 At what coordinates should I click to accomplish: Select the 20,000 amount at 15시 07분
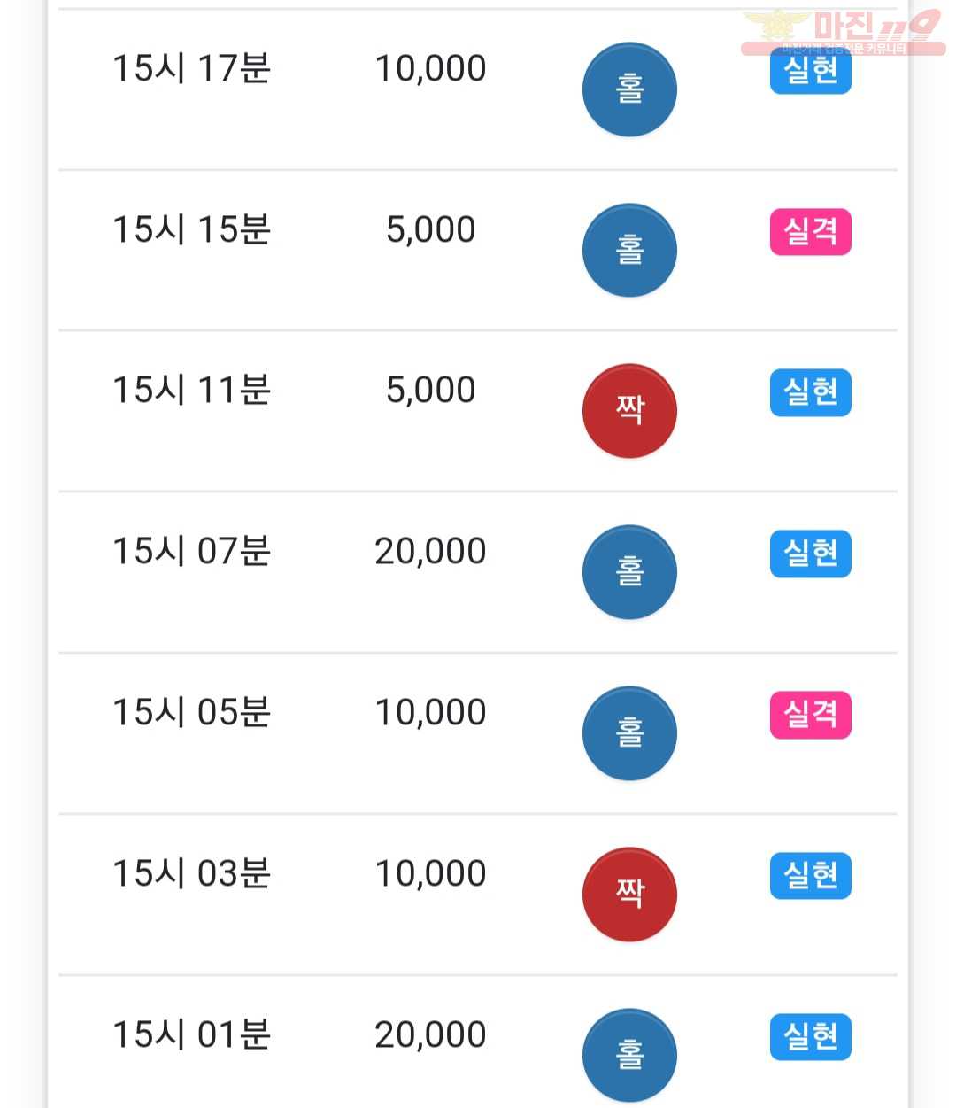tap(431, 551)
